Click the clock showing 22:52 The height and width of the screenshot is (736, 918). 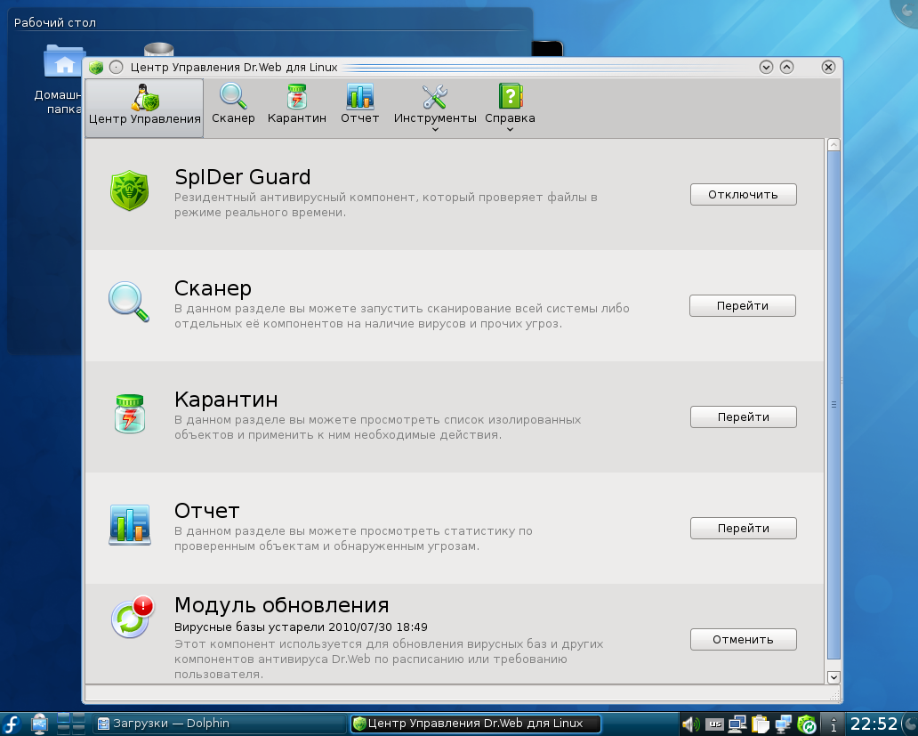pos(874,724)
